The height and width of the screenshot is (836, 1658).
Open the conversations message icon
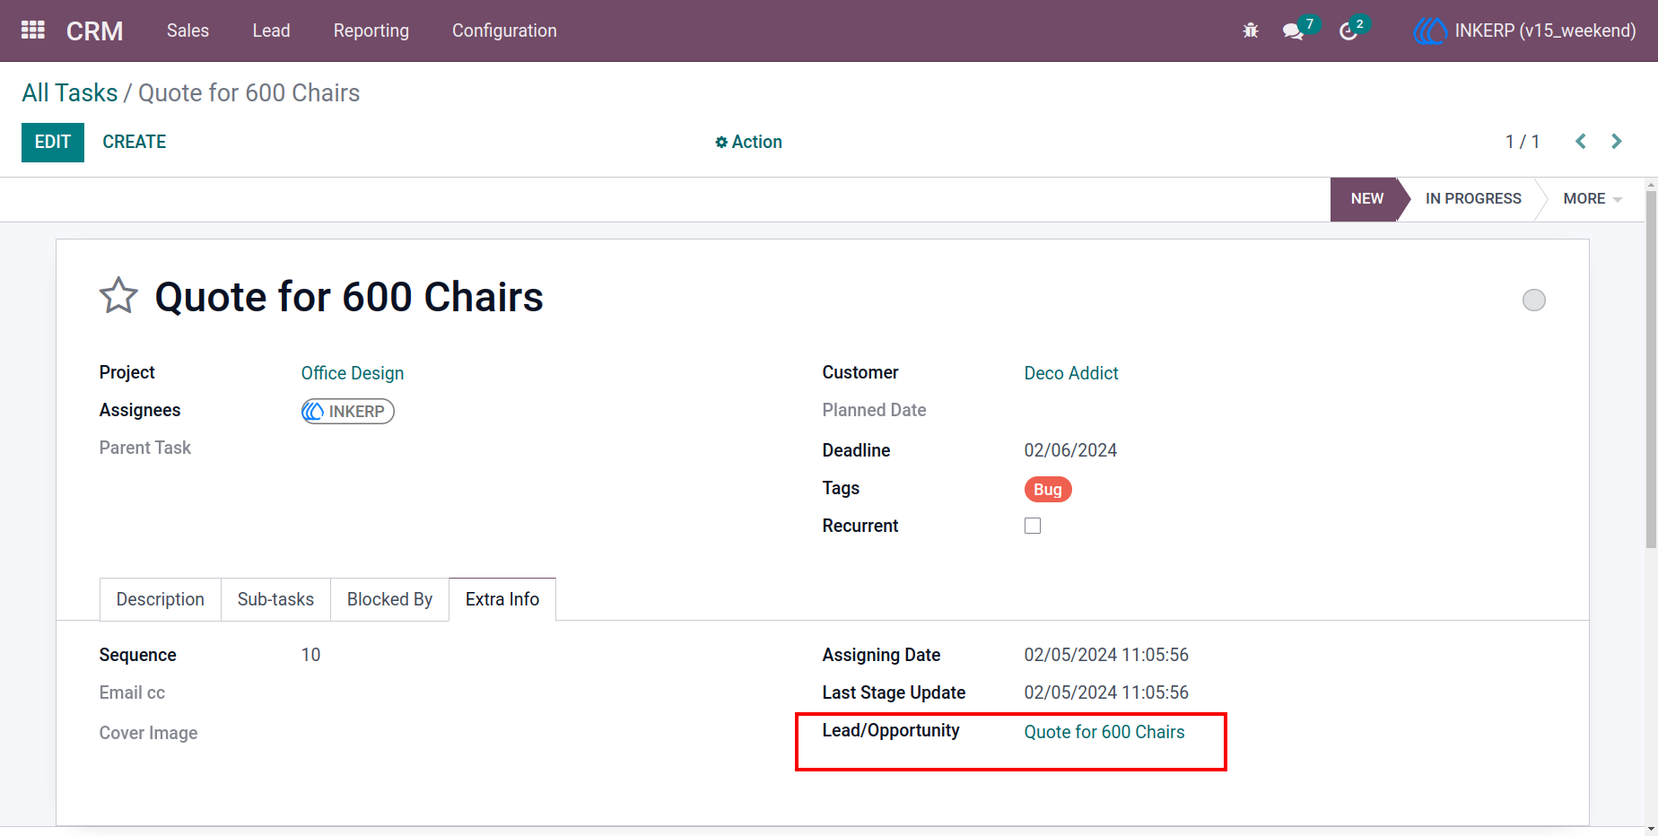tap(1293, 31)
